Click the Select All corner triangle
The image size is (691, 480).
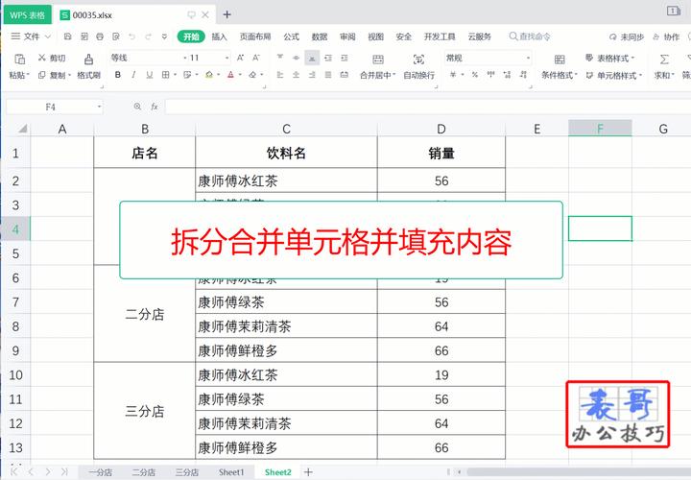tap(23, 129)
